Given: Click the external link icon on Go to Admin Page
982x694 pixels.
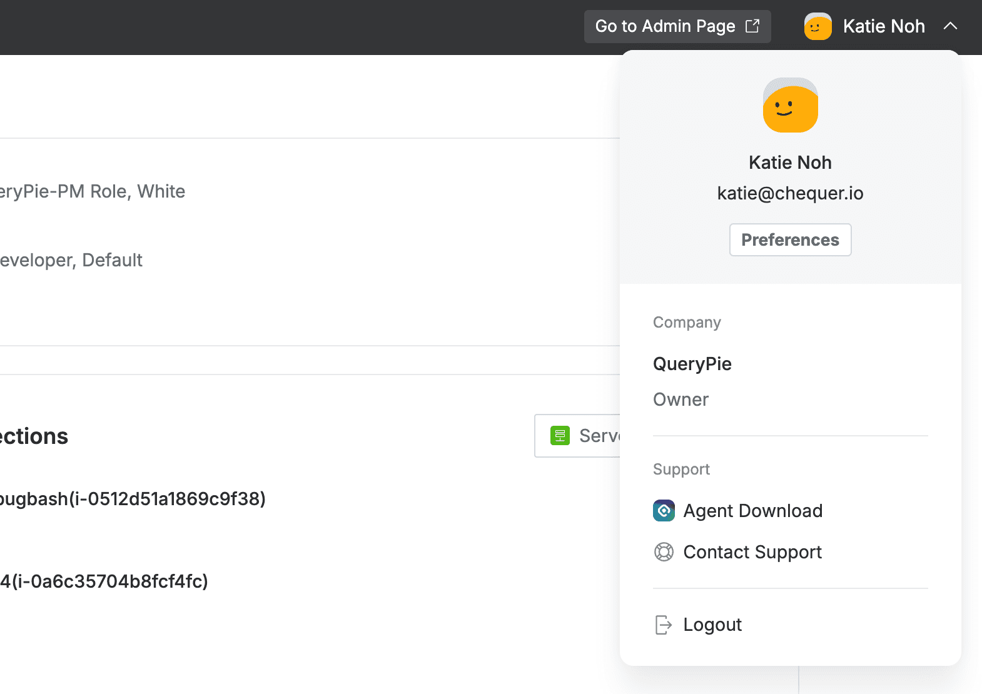Looking at the screenshot, I should (752, 26).
